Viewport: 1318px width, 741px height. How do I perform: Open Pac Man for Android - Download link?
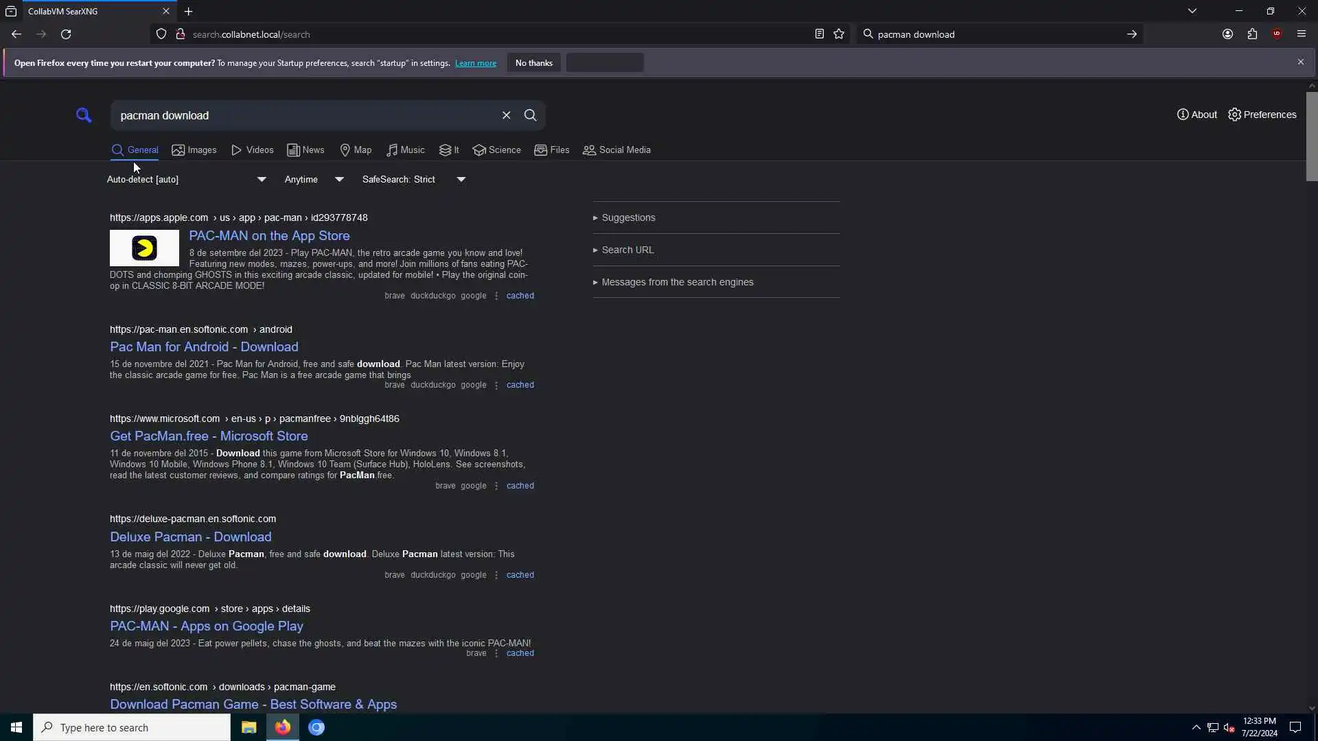coord(204,347)
